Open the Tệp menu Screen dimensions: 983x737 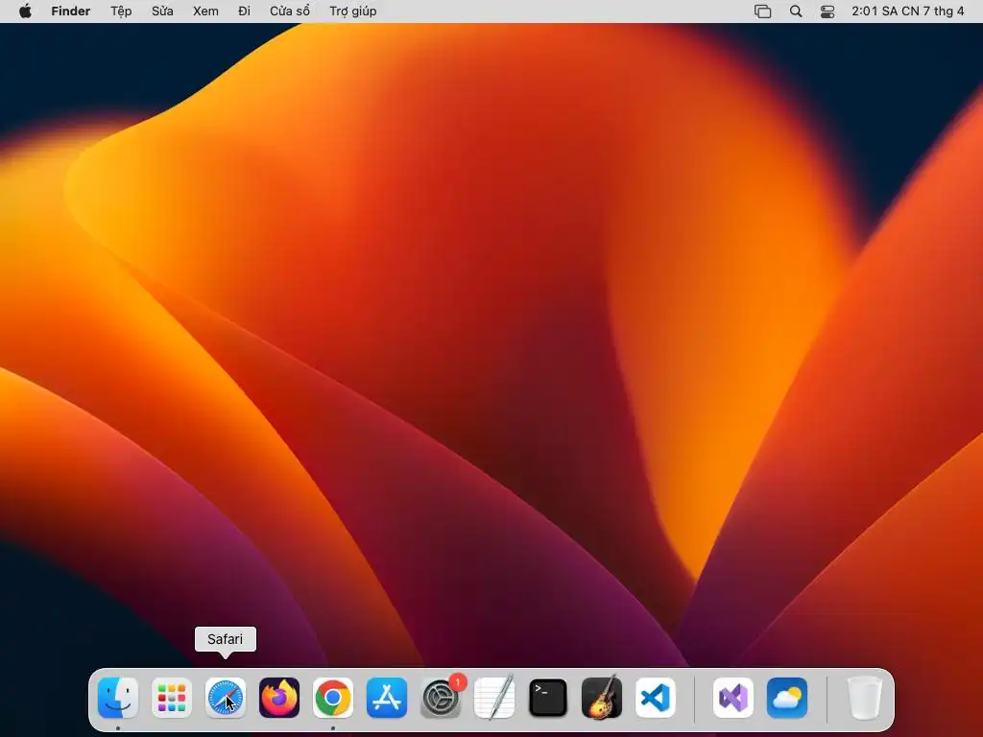(121, 12)
